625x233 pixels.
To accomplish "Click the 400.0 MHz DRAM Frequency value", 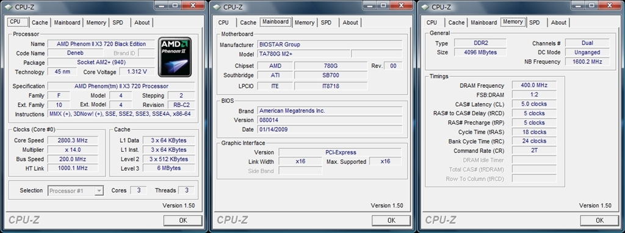I will 534,85.
